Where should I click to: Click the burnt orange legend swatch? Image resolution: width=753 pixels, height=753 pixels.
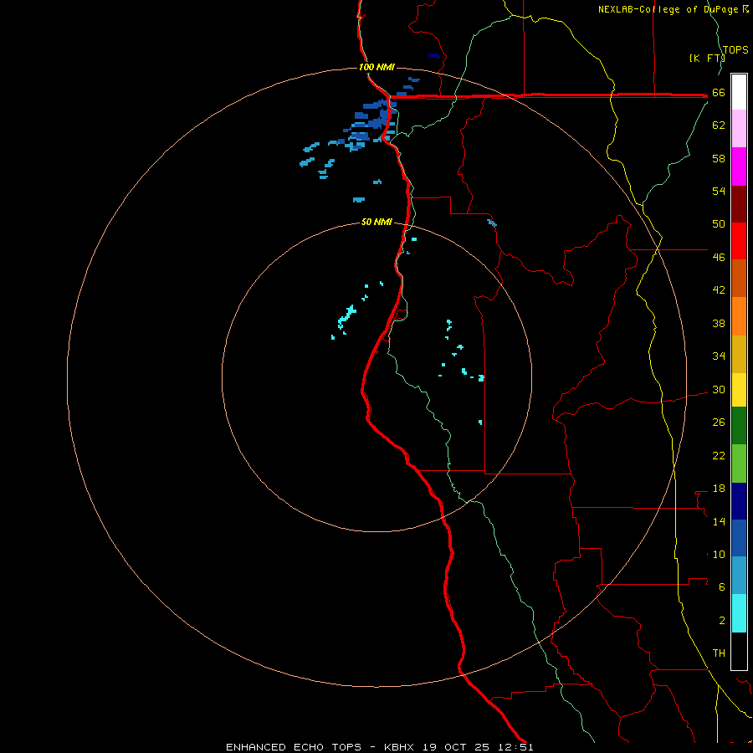(x=739, y=278)
